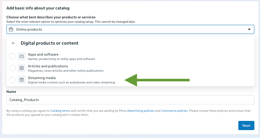This screenshot has height=138, width=260.
Task: Open the Catalog terms link
Action: pyautogui.click(x=60, y=111)
